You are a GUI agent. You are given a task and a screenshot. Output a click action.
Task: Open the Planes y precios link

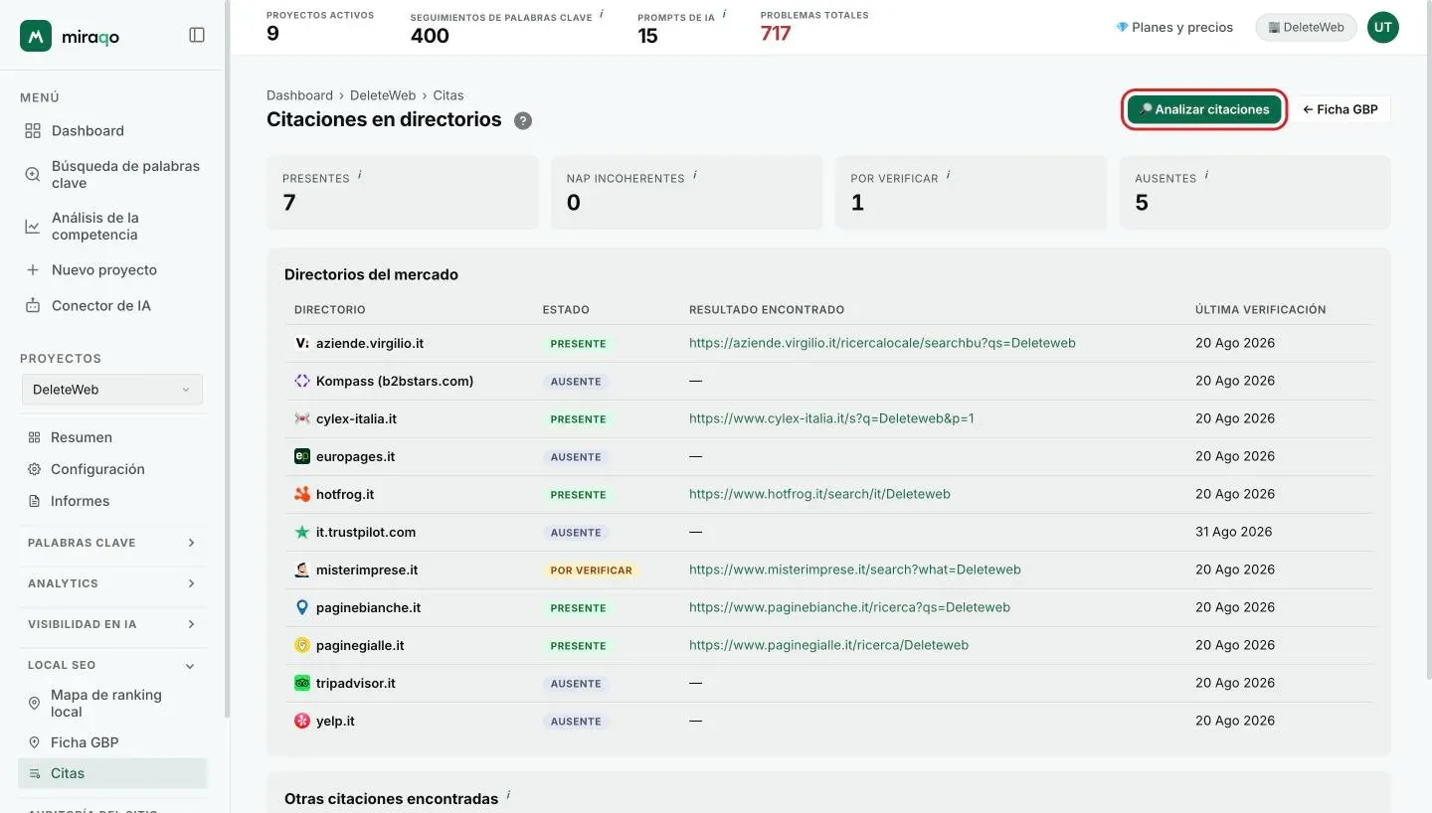pyautogui.click(x=1174, y=28)
